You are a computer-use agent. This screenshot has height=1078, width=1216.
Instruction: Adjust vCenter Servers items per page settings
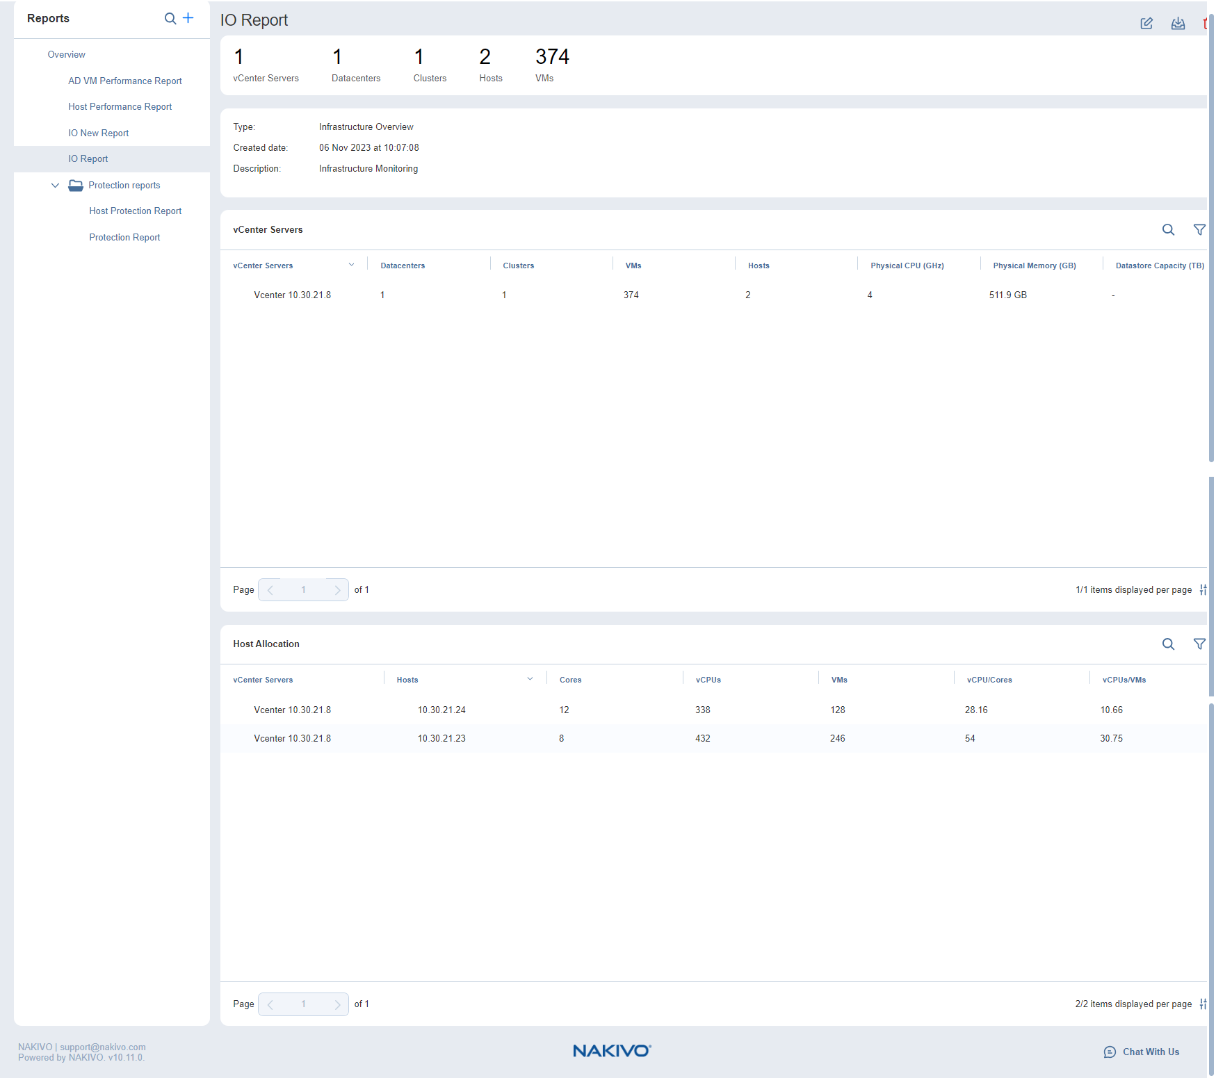pyautogui.click(x=1203, y=590)
